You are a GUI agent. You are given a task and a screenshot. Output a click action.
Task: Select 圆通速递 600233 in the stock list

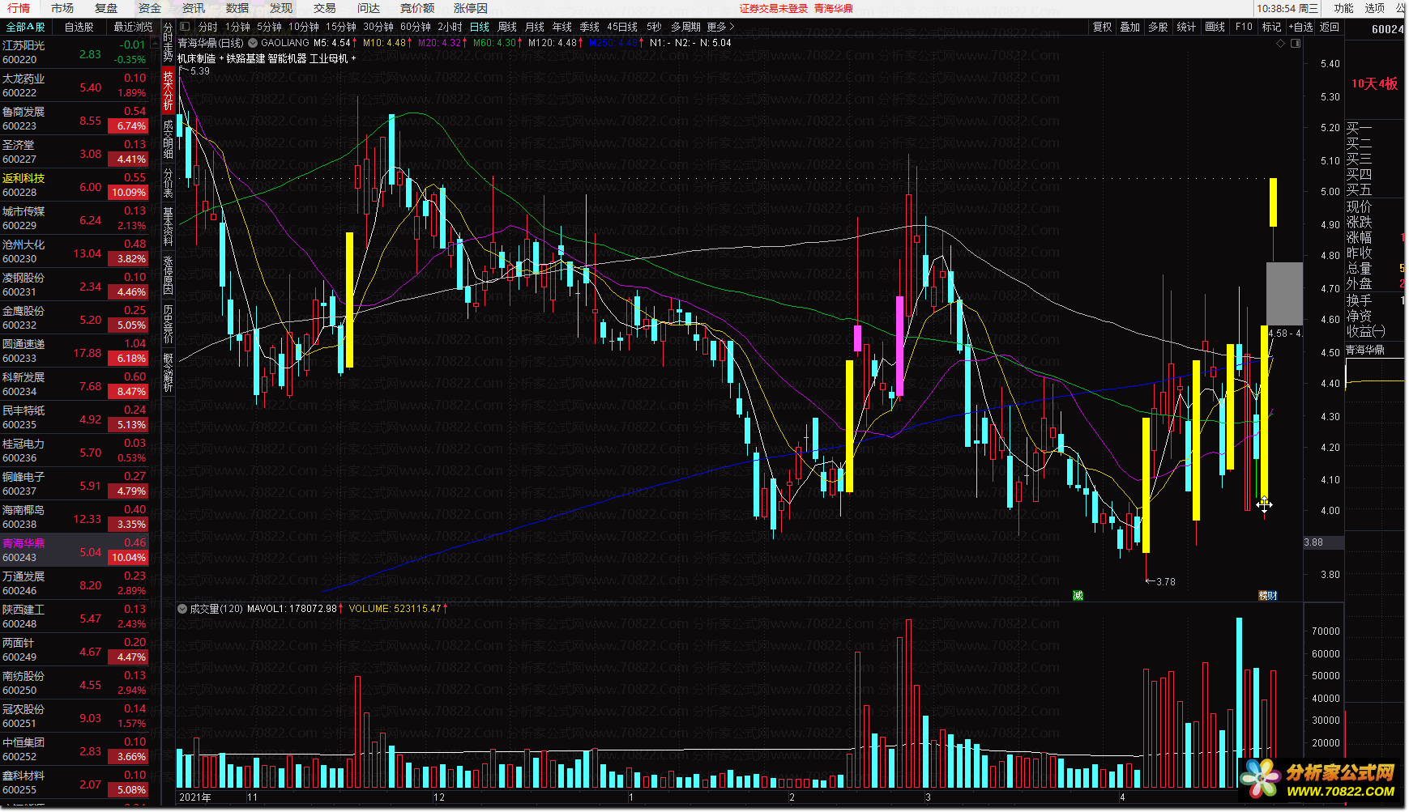tap(75, 351)
